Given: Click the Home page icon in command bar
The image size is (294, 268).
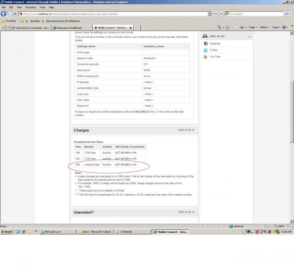Looking at the screenshot, I should tap(219, 27).
